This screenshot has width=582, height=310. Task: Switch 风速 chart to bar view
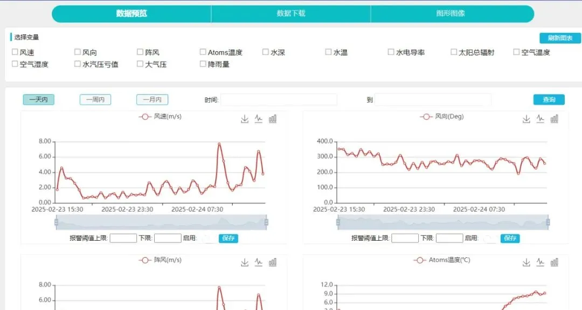[x=273, y=119]
